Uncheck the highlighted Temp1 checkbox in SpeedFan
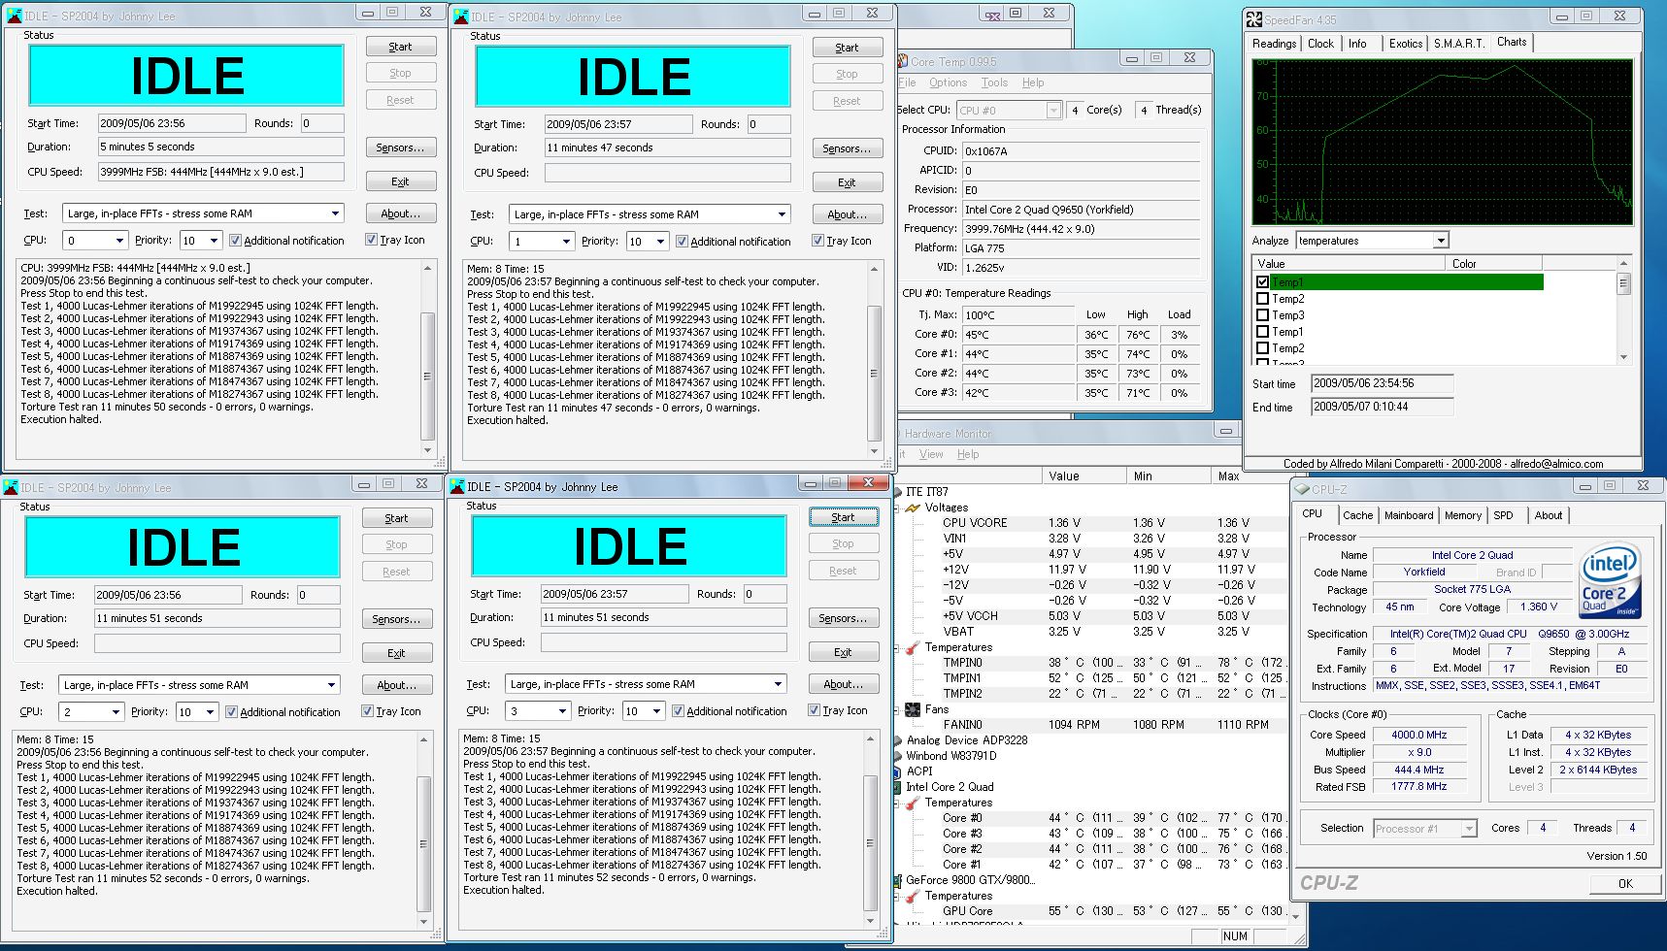 coord(1262,282)
